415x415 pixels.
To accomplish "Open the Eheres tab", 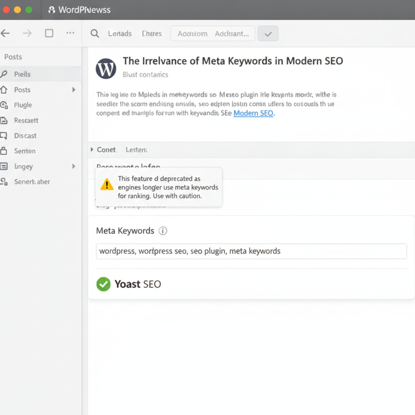I will click(152, 34).
